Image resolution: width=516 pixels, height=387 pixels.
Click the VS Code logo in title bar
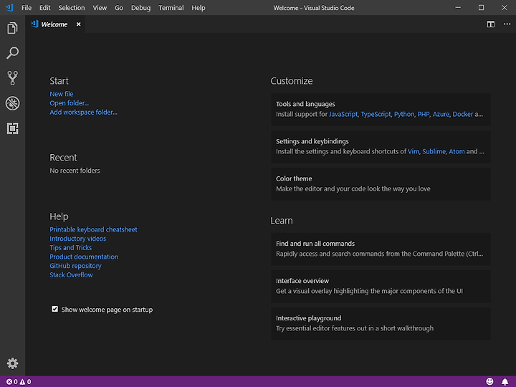pos(9,8)
